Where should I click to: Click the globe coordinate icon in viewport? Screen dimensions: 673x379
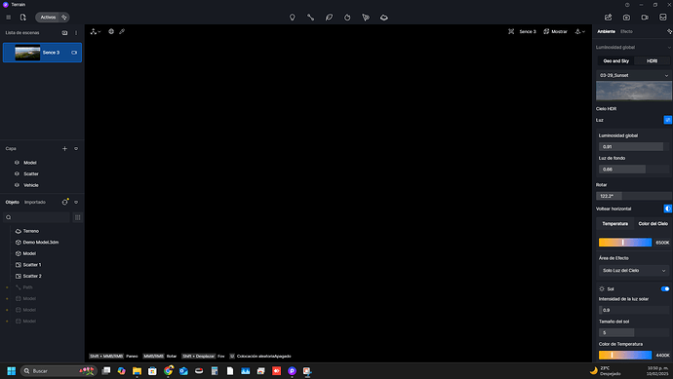(x=111, y=31)
